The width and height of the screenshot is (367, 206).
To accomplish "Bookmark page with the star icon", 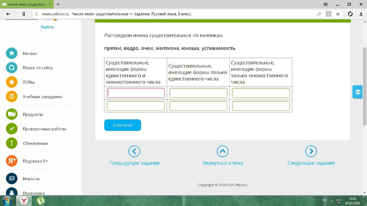I will (x=338, y=14).
